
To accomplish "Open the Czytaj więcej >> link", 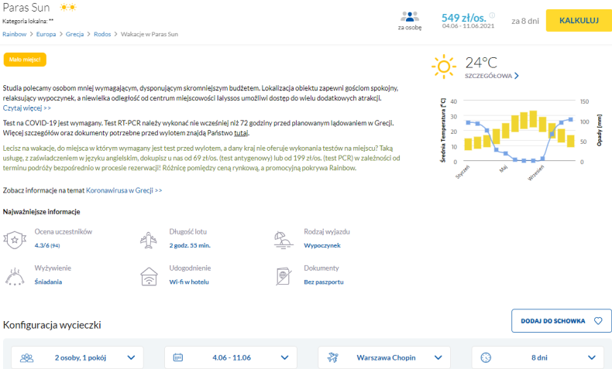I will (27, 108).
